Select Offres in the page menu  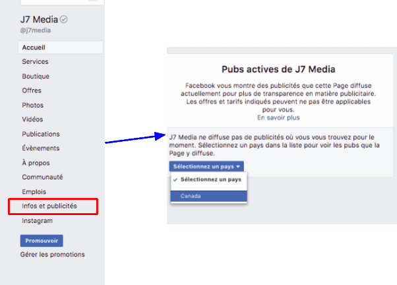32,90
